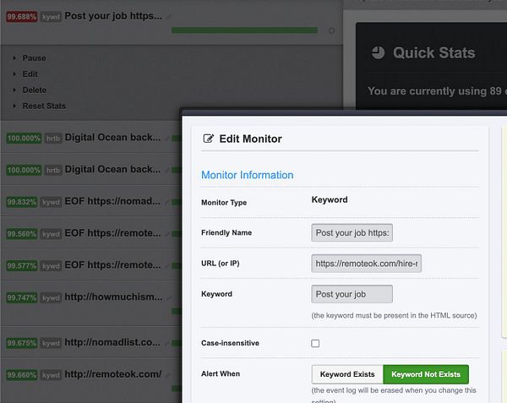Select the Keyword Exists alert option

pos(347,374)
